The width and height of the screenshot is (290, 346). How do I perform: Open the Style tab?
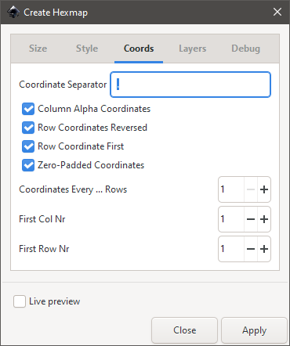click(x=87, y=49)
